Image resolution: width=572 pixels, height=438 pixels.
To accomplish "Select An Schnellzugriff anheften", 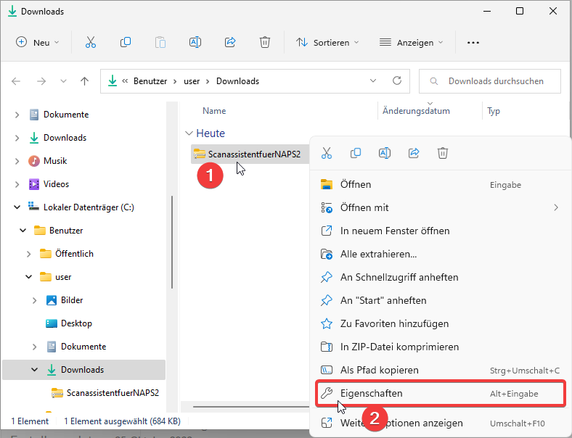I will click(x=440, y=277).
